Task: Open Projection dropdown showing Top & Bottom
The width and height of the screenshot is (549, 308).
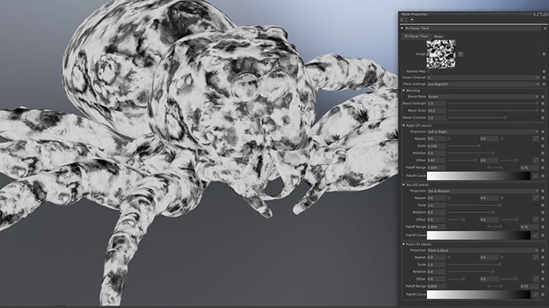Action: pyautogui.click(x=483, y=191)
